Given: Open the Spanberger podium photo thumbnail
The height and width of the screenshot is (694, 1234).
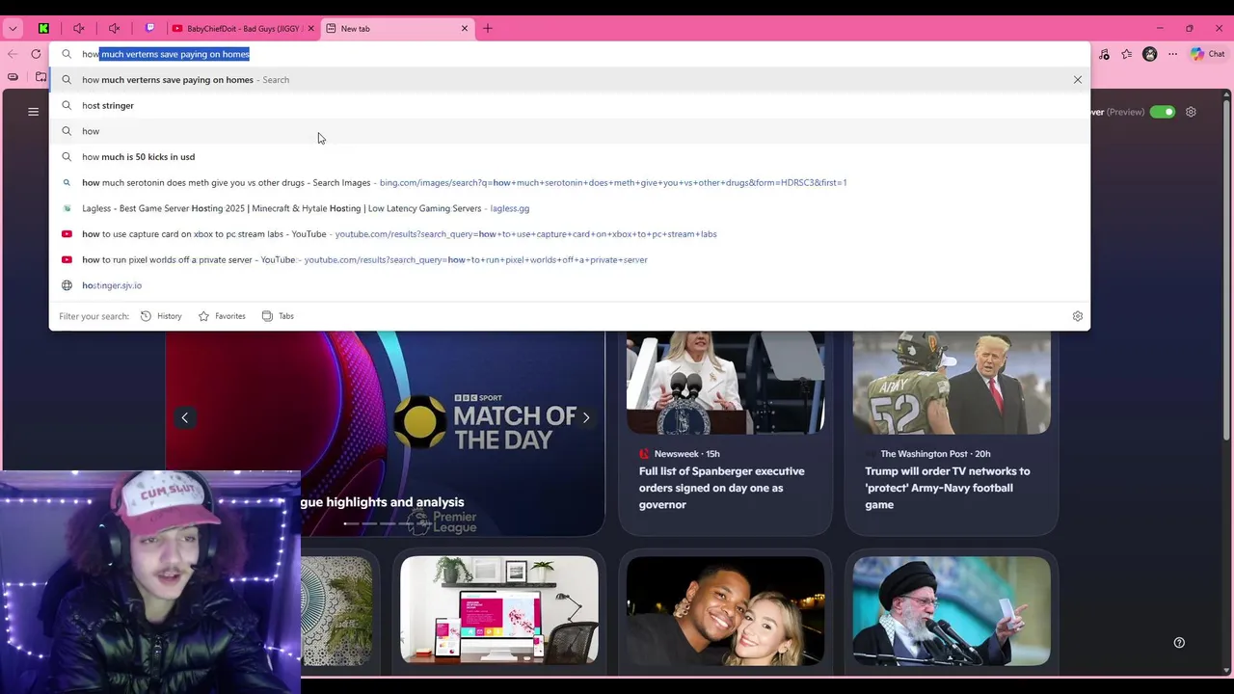Looking at the screenshot, I should point(725,383).
